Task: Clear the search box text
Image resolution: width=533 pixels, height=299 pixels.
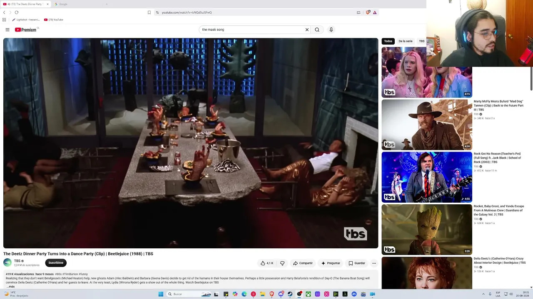Action: point(307,29)
